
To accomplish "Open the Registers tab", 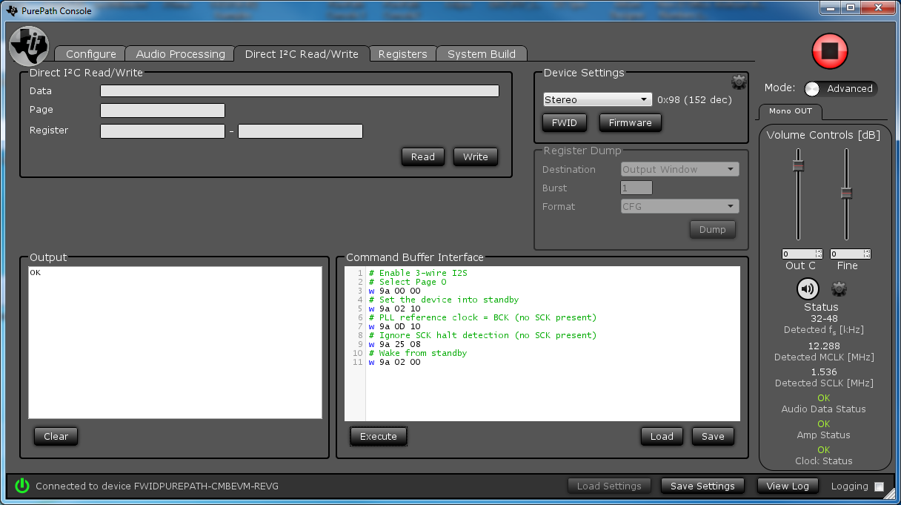I will click(x=402, y=54).
